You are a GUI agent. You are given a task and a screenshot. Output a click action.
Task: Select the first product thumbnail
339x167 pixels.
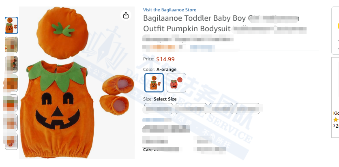(x=11, y=25)
